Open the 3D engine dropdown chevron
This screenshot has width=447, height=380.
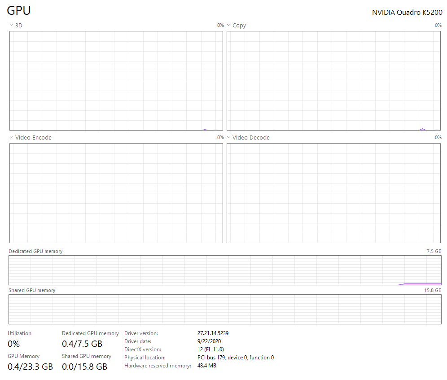tap(11, 26)
